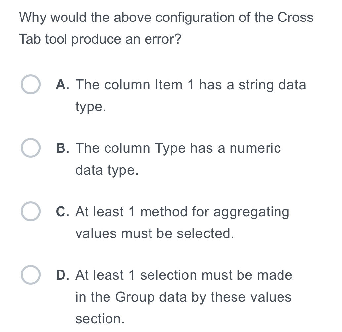Click question line 'Why would the above configuration'
This screenshot has width=342, height=332.
coord(166,18)
